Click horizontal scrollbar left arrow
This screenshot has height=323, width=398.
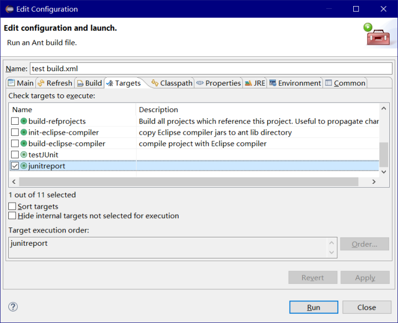14,182
